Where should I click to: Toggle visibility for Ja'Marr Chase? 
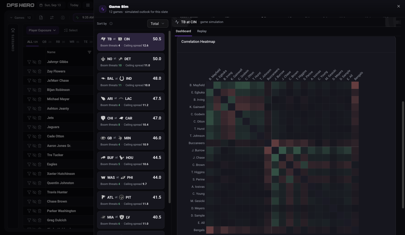34,81
